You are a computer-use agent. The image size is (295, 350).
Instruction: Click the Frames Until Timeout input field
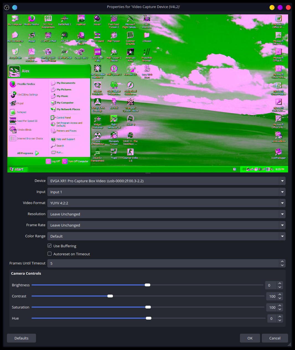[163, 263]
